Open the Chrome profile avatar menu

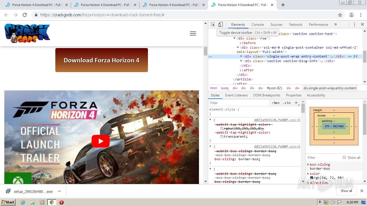coord(351,15)
